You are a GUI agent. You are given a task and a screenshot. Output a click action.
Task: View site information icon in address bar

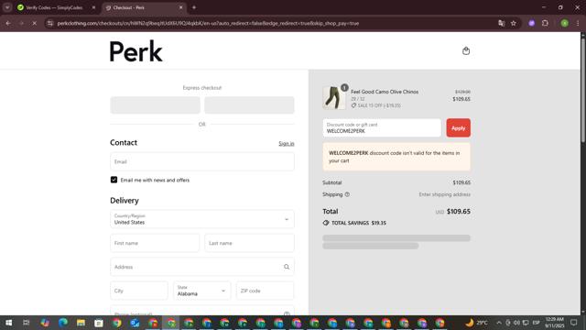coord(49,23)
